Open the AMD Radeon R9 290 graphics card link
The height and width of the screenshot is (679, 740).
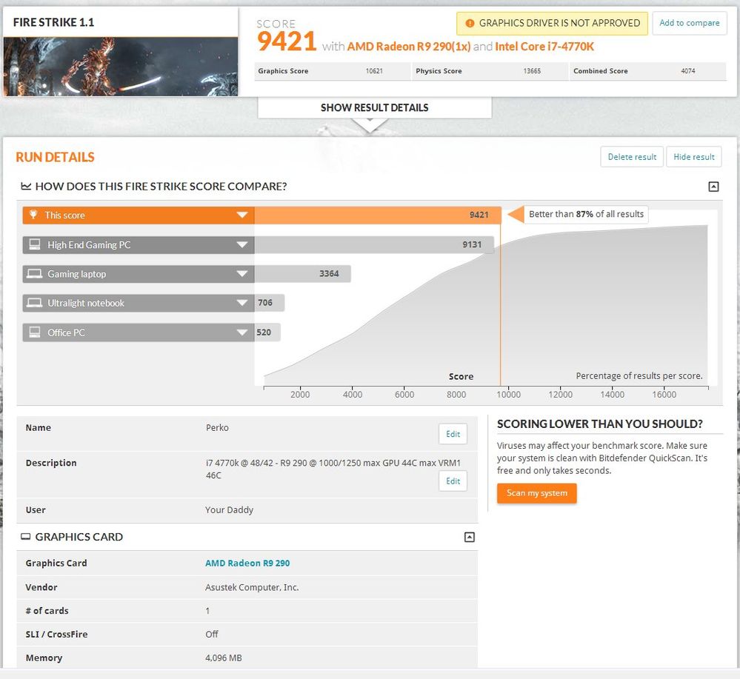247,563
